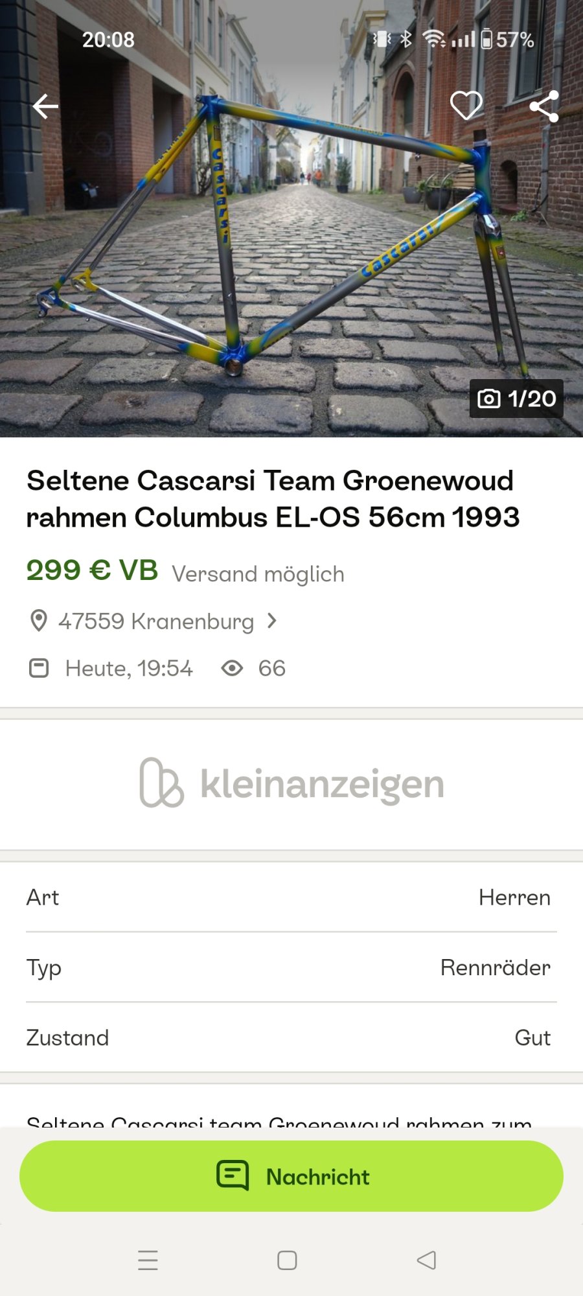This screenshot has width=583, height=1296.
Task: Tap the back arrow icon
Action: tap(45, 106)
